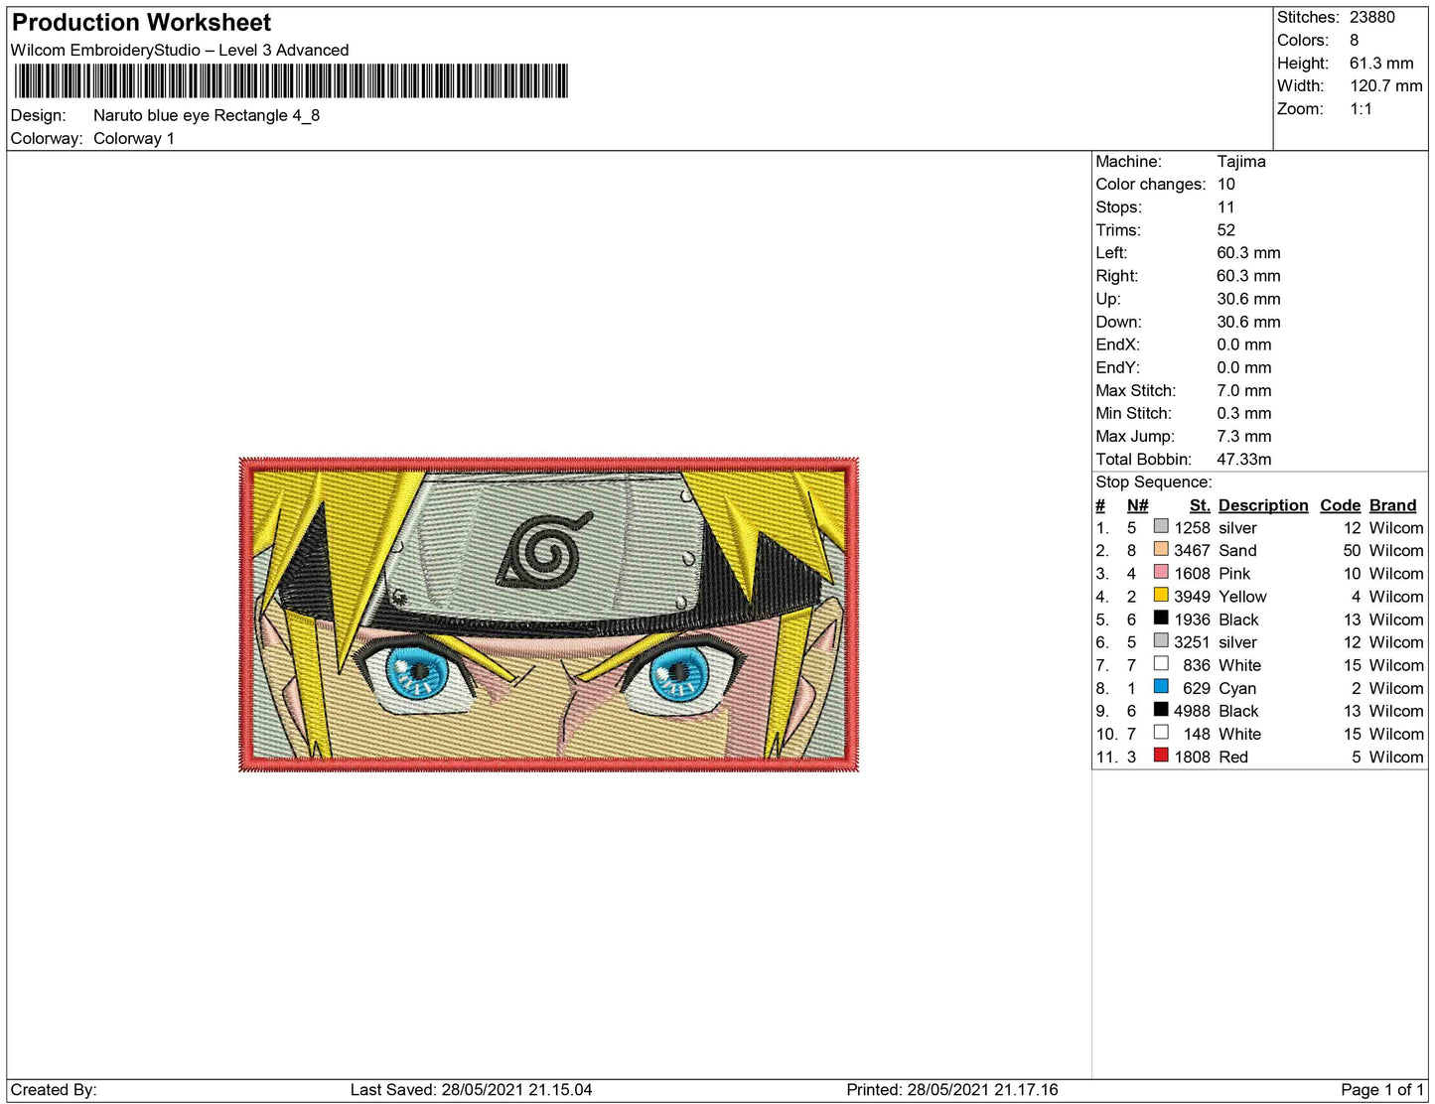Select the "St." column header

click(1200, 505)
